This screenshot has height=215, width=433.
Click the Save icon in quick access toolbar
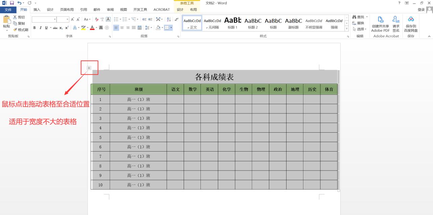coord(12,3)
